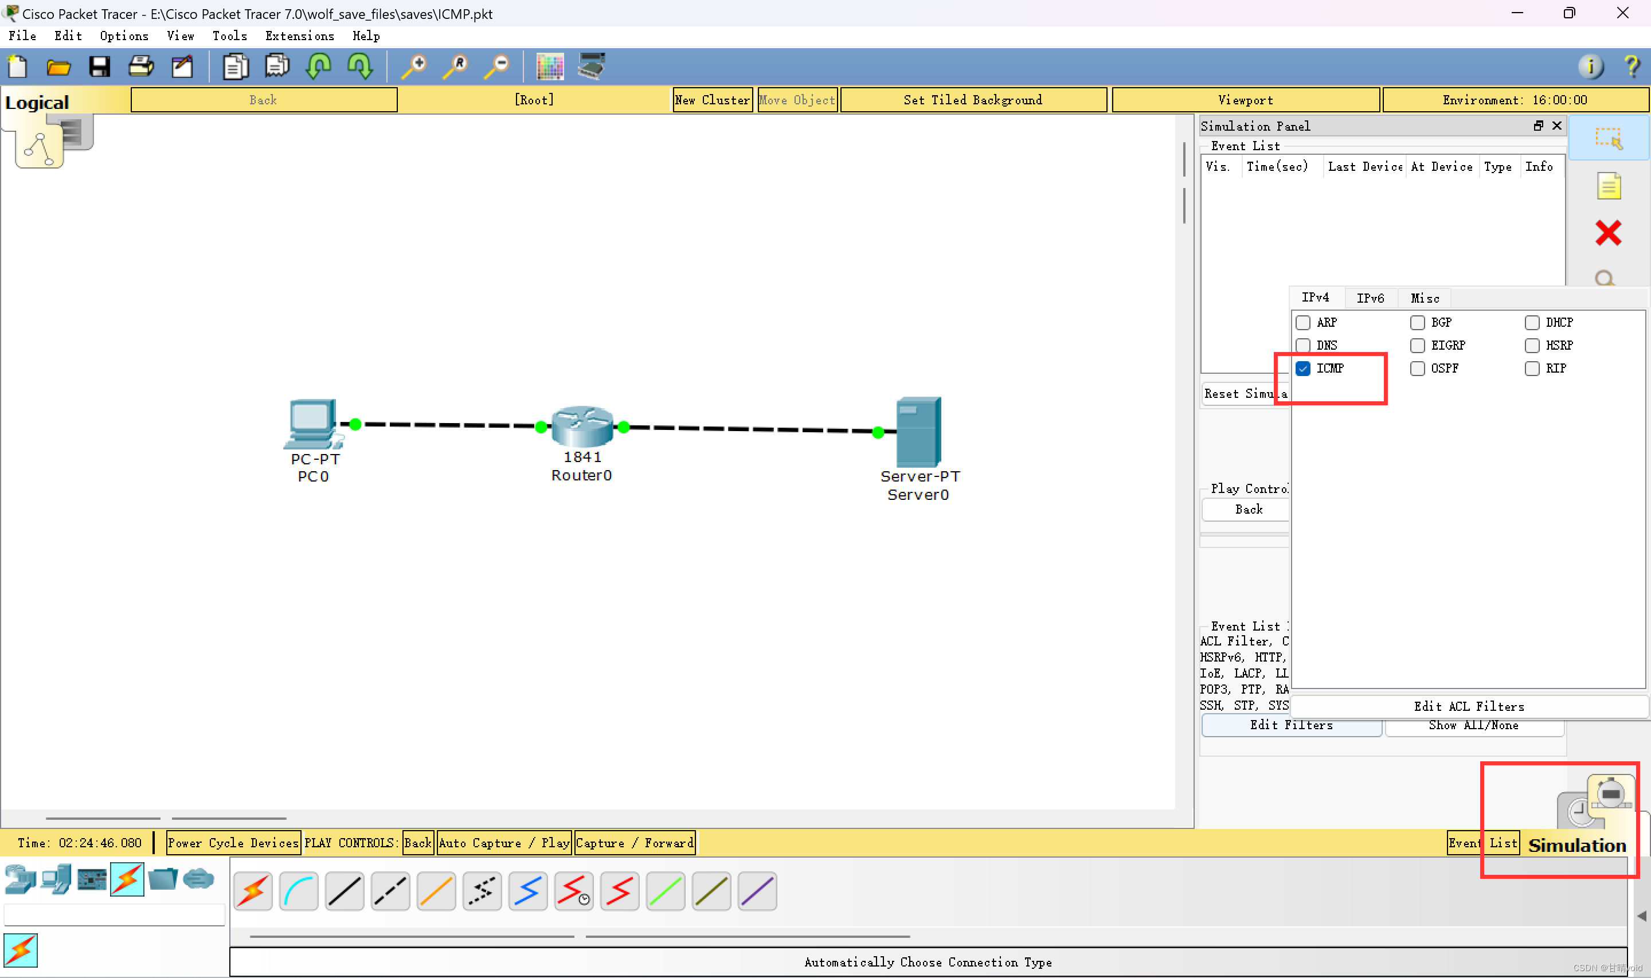Select the End Devices category icon

pos(56,879)
